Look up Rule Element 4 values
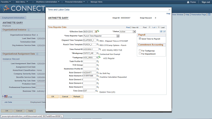Viewport: 212px width, 119px height. click(98, 83)
